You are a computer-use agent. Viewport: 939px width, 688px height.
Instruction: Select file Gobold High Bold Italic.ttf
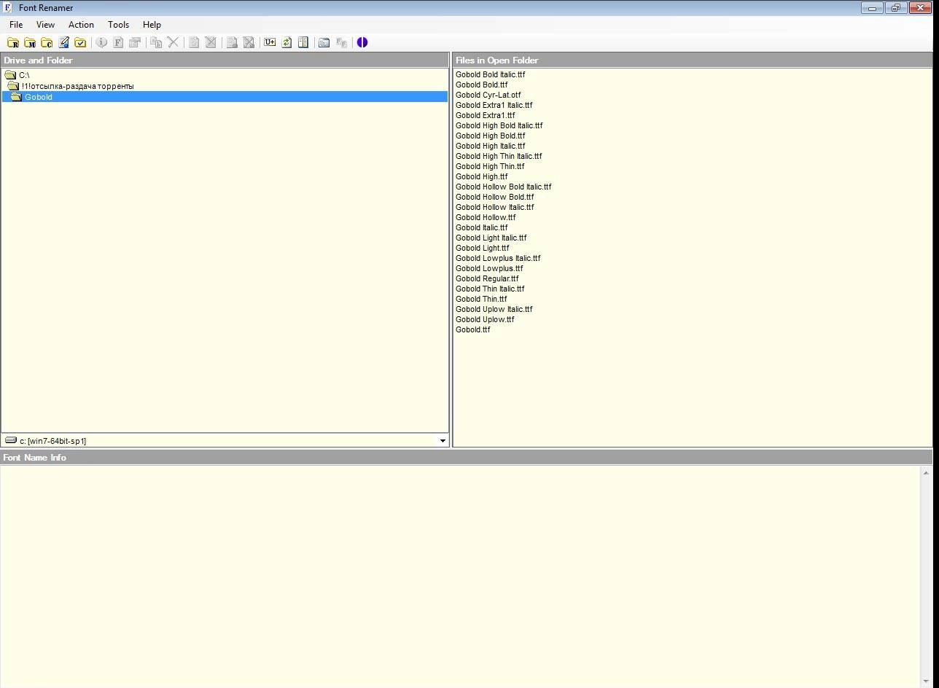coord(499,125)
